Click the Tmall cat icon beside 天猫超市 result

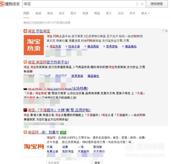(x=25, y=110)
